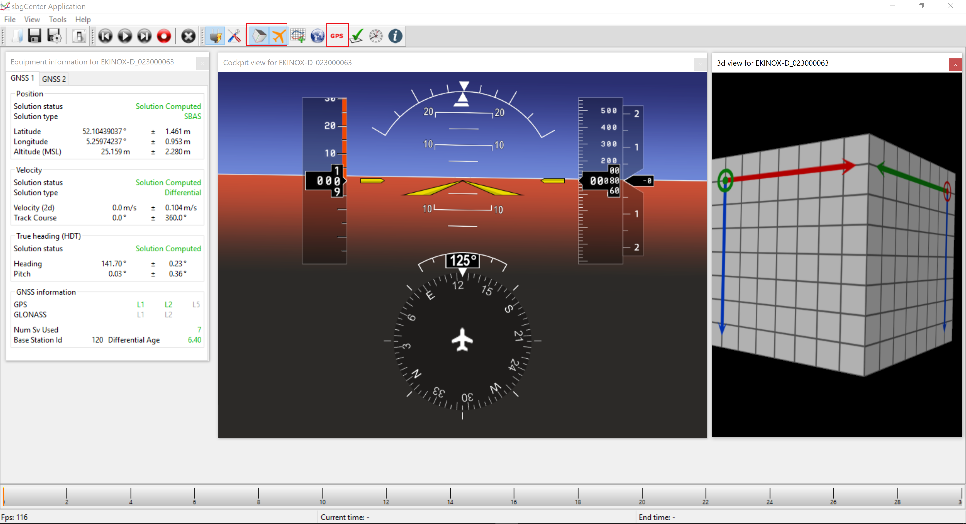This screenshot has width=966, height=524.
Task: Close the 3d view panel
Action: 955,64
